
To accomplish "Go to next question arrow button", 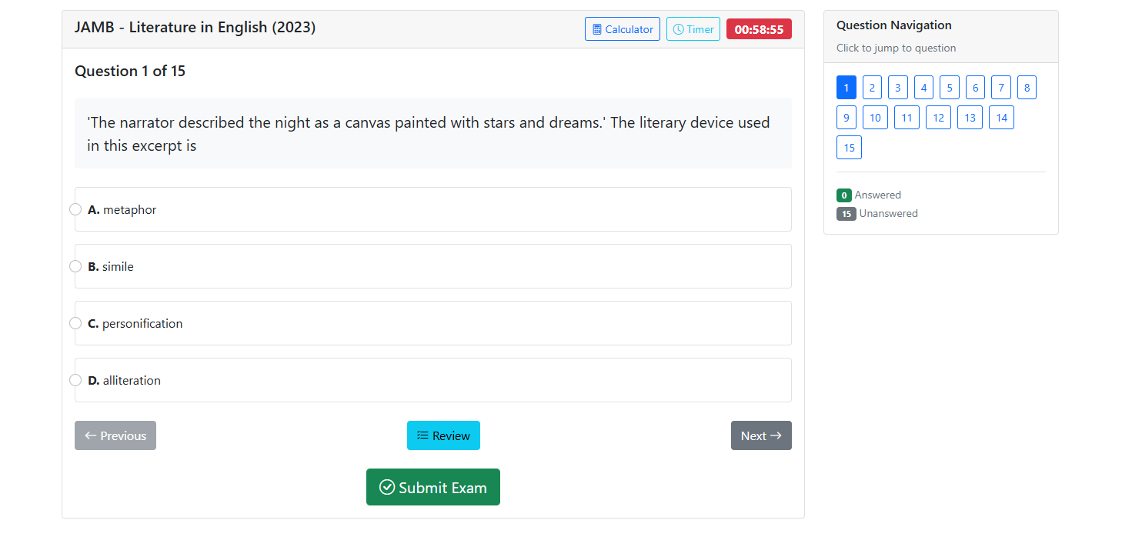I will [x=760, y=435].
